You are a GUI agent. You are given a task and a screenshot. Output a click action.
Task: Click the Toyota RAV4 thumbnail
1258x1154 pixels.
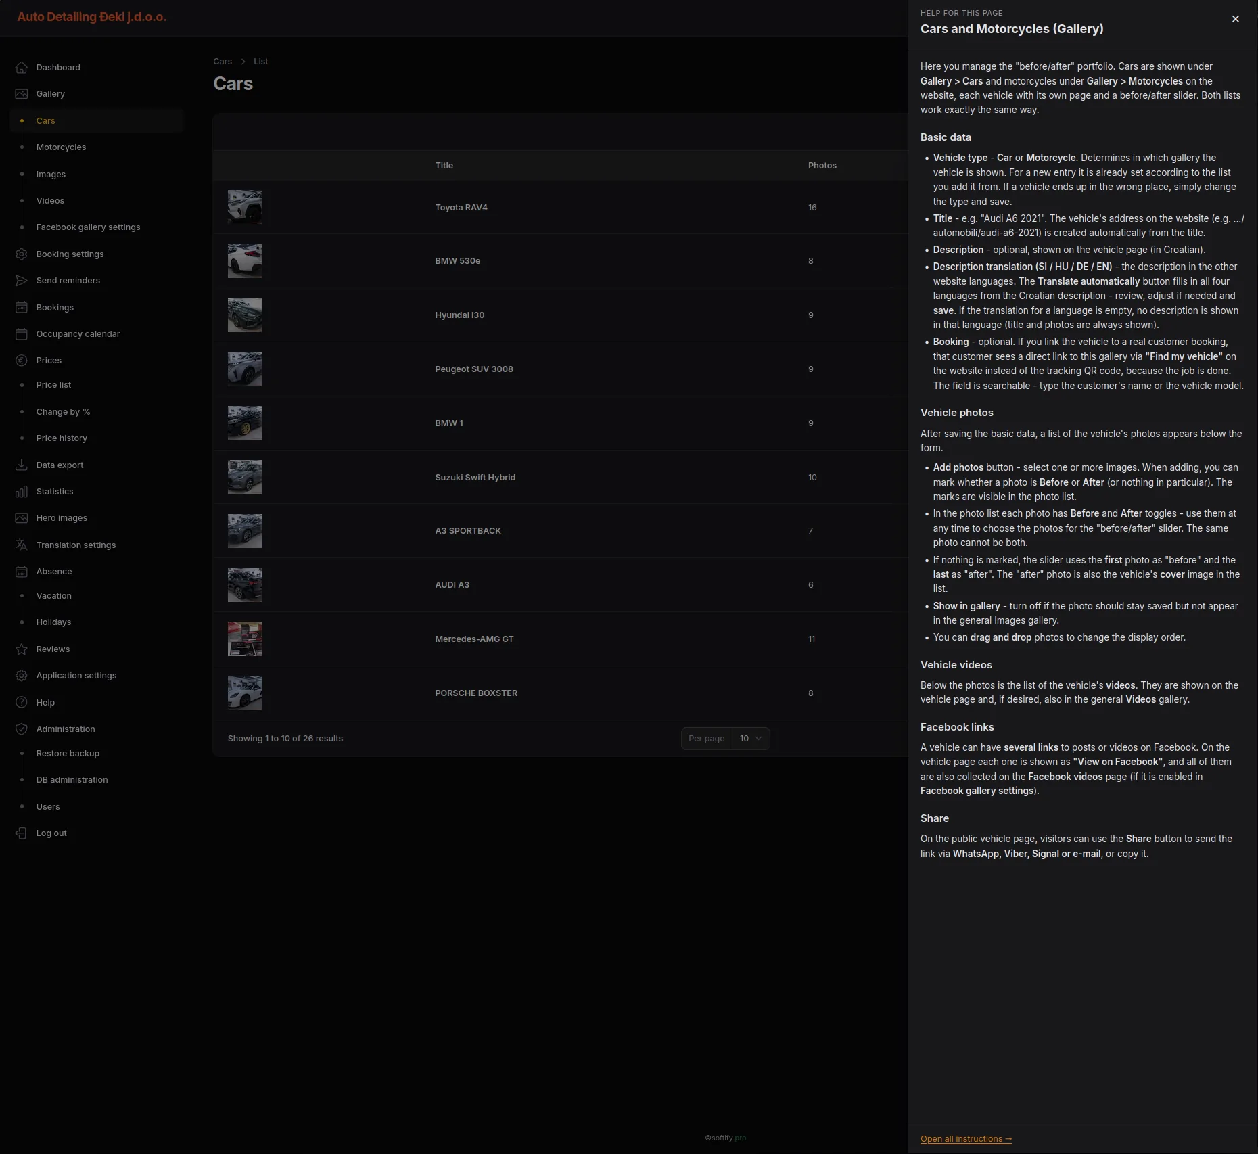245,207
